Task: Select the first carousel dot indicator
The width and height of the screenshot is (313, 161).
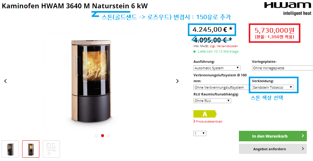Action: (97, 136)
